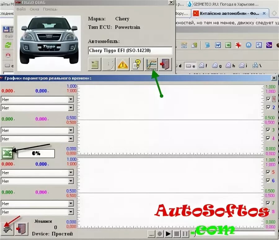The image size is (279, 240).
Task: Click the Chery Tiggo car photo
Action: 49,43
